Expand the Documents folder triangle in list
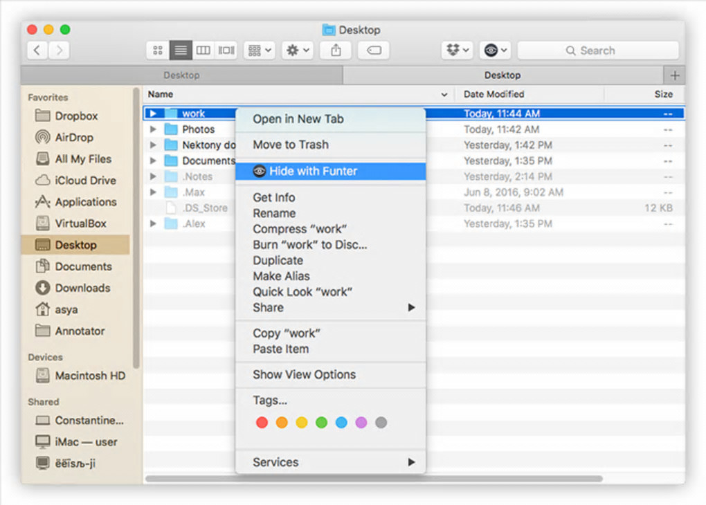The width and height of the screenshot is (706, 505). pyautogui.click(x=153, y=160)
